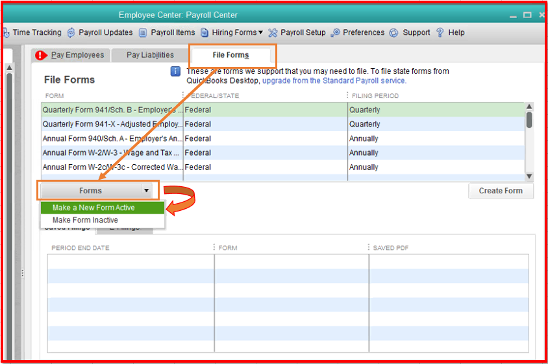548x364 pixels.
Task: Click the red alert icon on Pay Employees
Action: [x=41, y=55]
